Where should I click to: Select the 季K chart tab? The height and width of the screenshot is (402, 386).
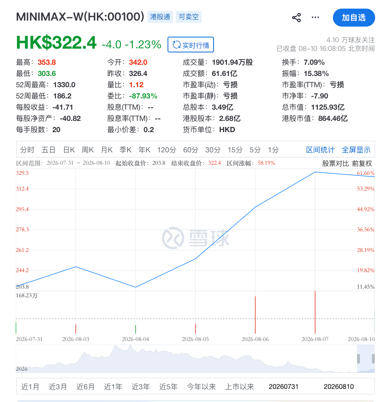tap(126, 150)
